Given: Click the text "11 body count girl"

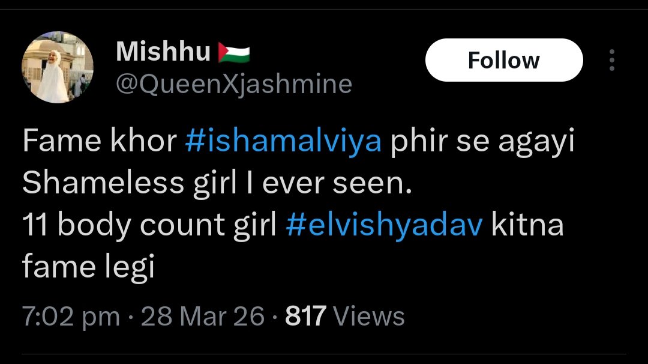Looking at the screenshot, I should pyautogui.click(x=150, y=226).
